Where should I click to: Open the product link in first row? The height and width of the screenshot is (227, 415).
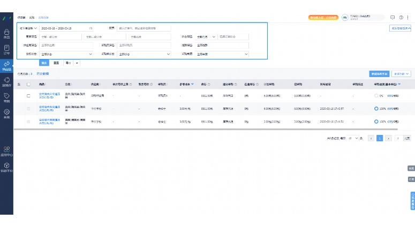[50, 95]
